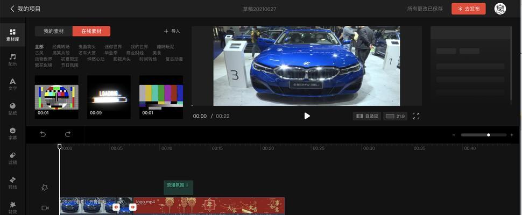Click the 去发布 publish button
This screenshot has height=215, width=522.
coord(468,9)
